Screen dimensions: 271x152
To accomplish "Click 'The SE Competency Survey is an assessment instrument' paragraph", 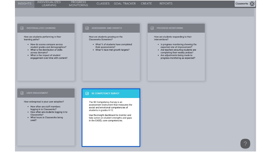I will 110,106.
